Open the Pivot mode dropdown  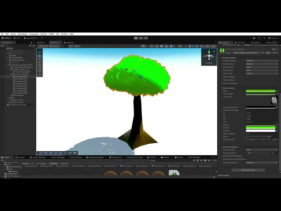(43, 46)
